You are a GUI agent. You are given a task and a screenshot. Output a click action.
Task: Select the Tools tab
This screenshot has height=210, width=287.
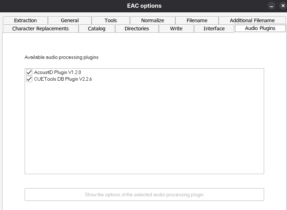111,20
